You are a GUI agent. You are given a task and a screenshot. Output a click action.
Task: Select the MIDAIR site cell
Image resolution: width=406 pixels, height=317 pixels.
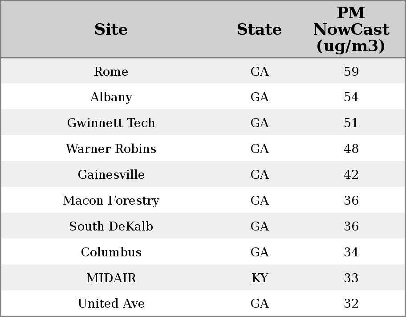click(111, 278)
